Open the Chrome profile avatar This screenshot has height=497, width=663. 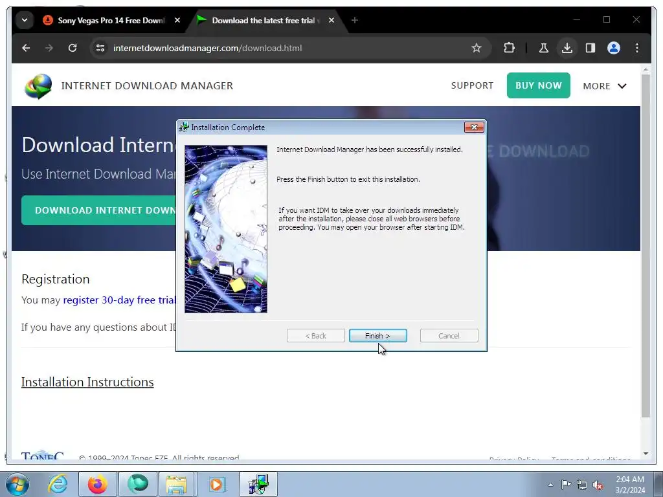click(x=614, y=48)
